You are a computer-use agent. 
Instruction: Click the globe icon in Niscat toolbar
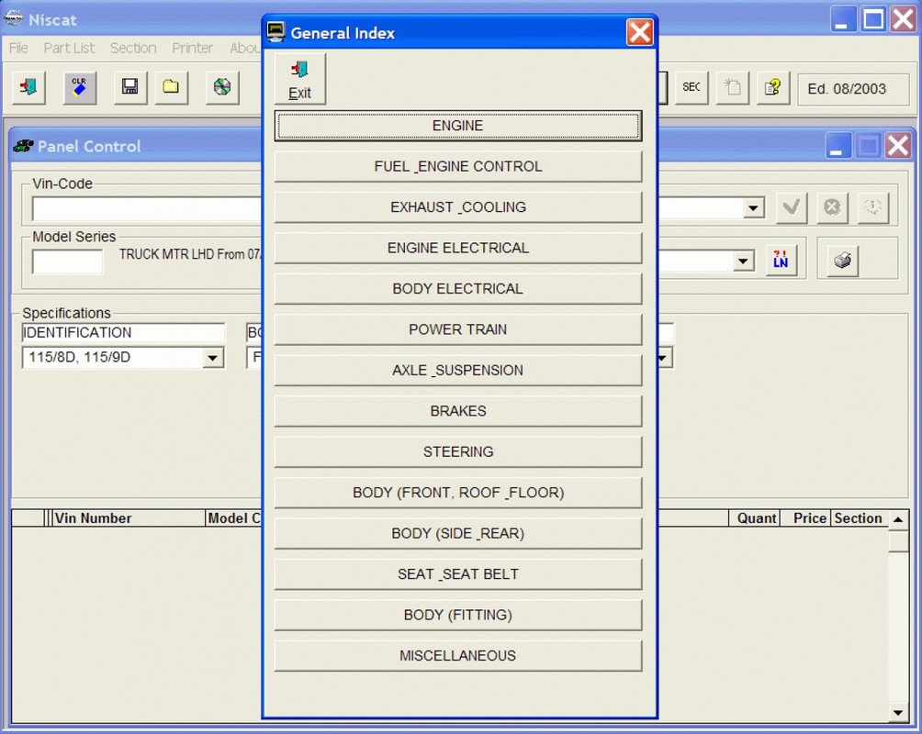click(x=222, y=88)
